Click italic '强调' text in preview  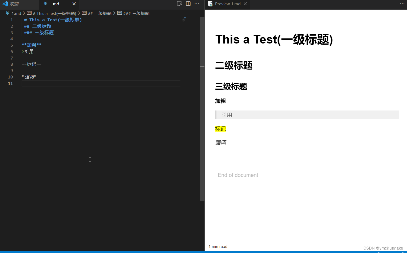pyautogui.click(x=221, y=143)
